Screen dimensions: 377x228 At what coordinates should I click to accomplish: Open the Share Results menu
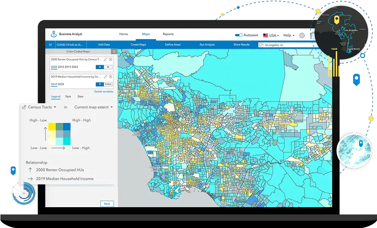pos(242,45)
